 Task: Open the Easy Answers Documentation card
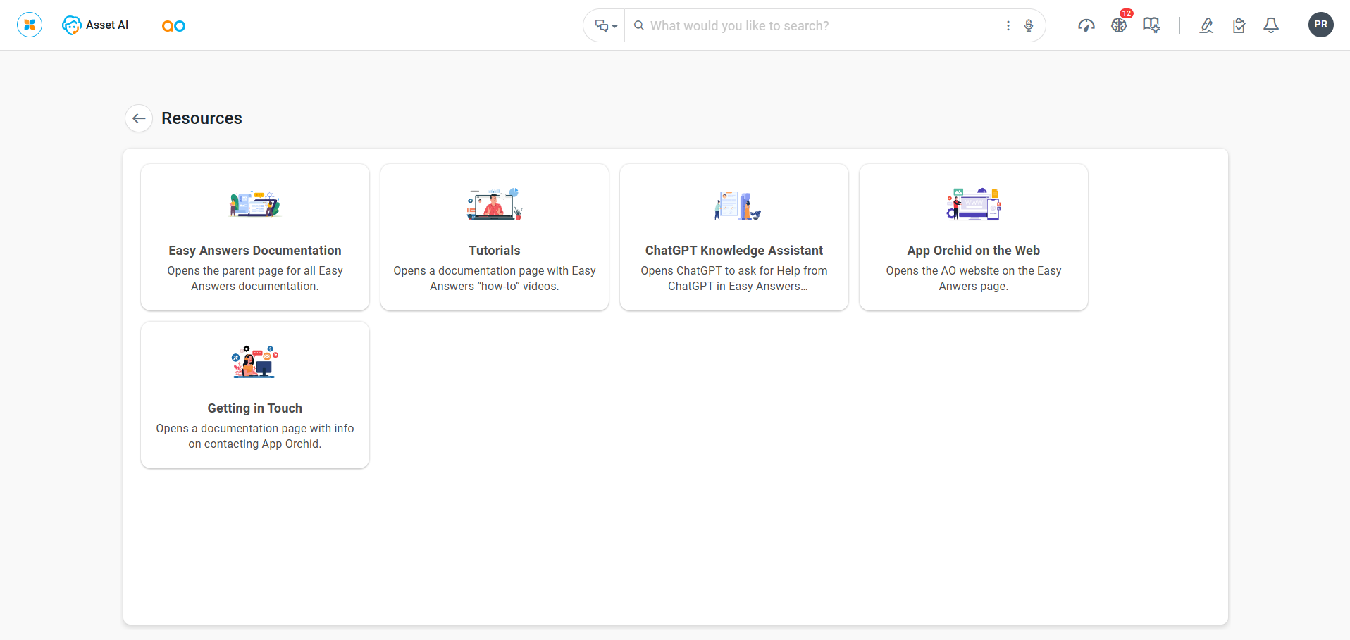pos(255,237)
